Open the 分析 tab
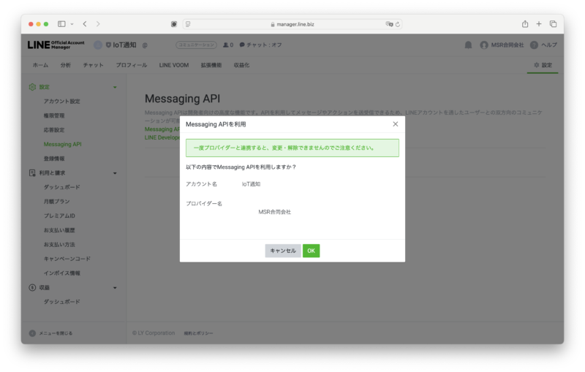The width and height of the screenshot is (585, 372). pos(66,65)
